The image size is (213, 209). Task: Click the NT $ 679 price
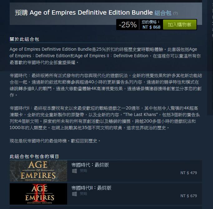click(x=189, y=196)
